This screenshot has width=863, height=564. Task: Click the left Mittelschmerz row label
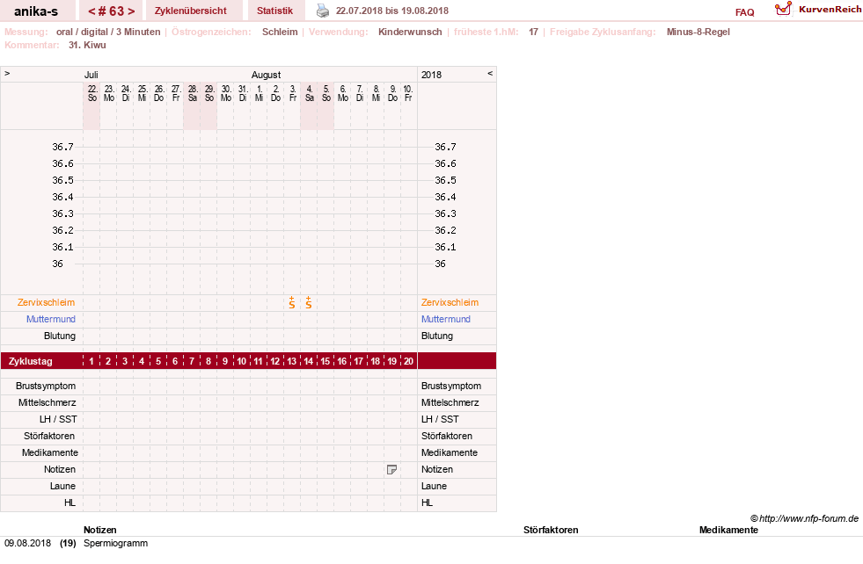(x=48, y=402)
